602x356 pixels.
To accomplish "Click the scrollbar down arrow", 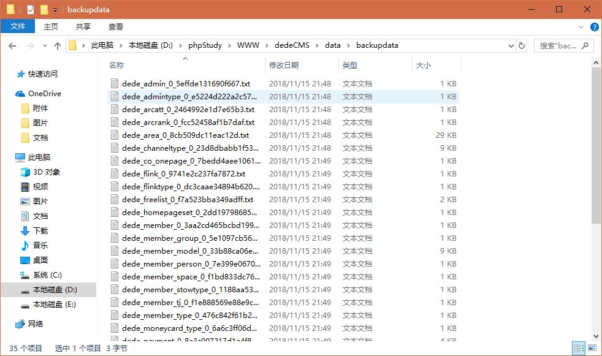I will tap(596, 336).
